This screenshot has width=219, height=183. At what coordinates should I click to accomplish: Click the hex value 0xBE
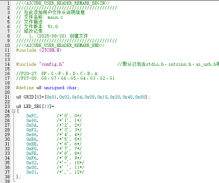(31, 144)
